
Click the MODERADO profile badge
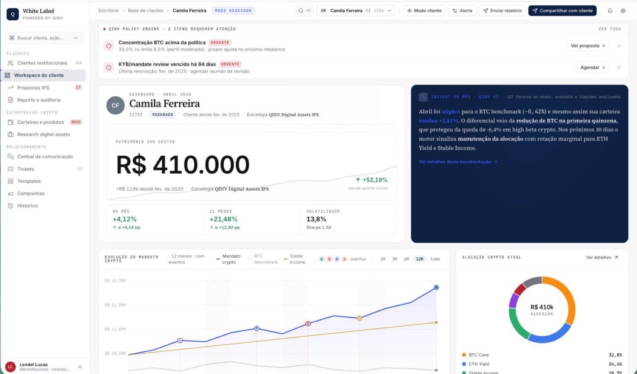pos(163,115)
